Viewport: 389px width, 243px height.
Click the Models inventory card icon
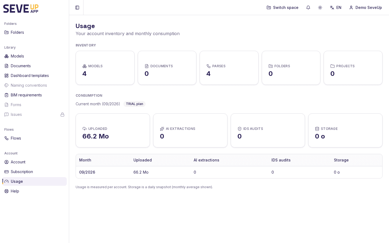[85, 66]
